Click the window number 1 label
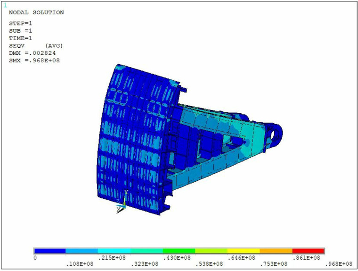Viewport: 358px width, 271px height. (x=5, y=5)
